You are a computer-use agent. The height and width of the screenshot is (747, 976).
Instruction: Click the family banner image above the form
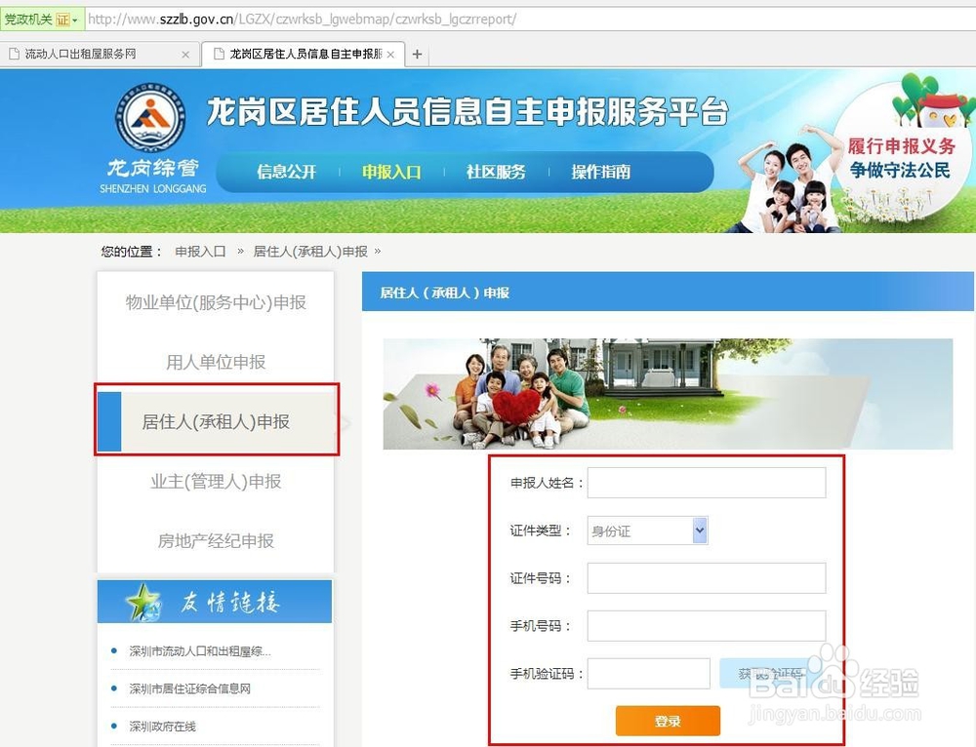pyautogui.click(x=668, y=394)
